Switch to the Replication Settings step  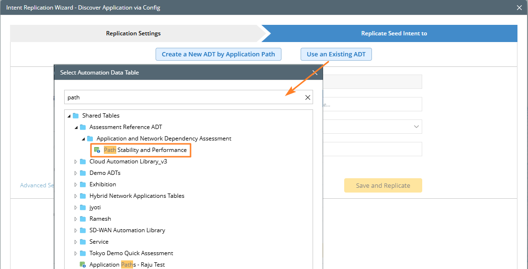tap(134, 33)
